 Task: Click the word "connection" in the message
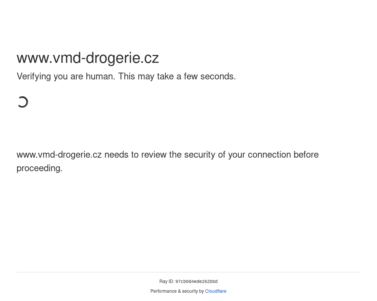coord(269,155)
